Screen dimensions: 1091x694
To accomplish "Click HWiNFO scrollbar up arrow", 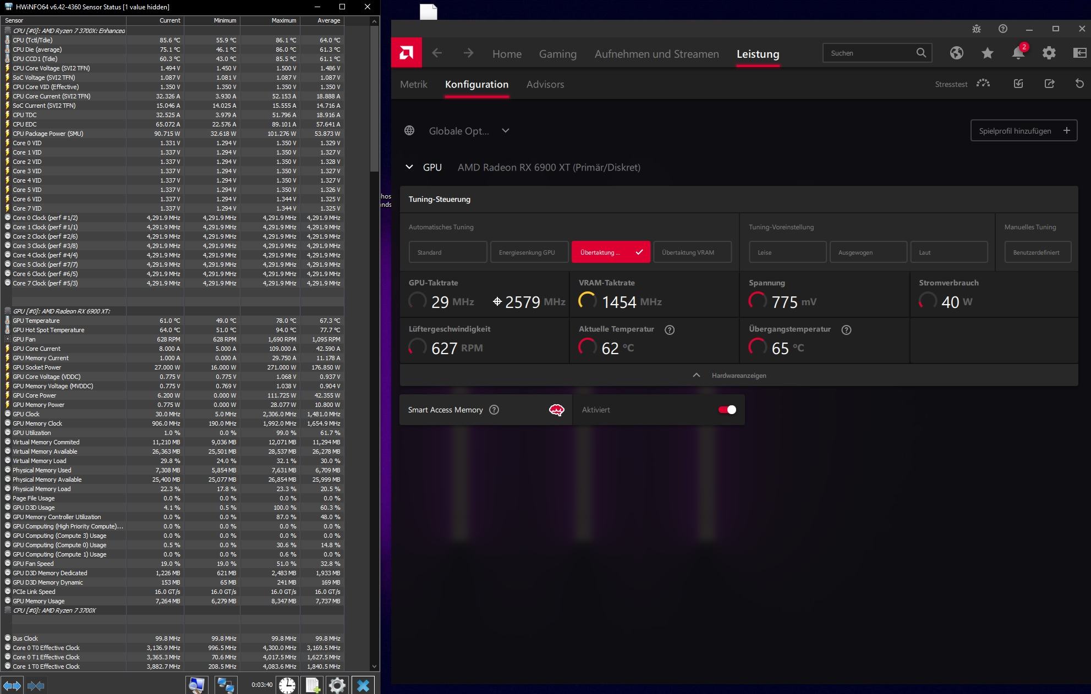I will tap(375, 21).
